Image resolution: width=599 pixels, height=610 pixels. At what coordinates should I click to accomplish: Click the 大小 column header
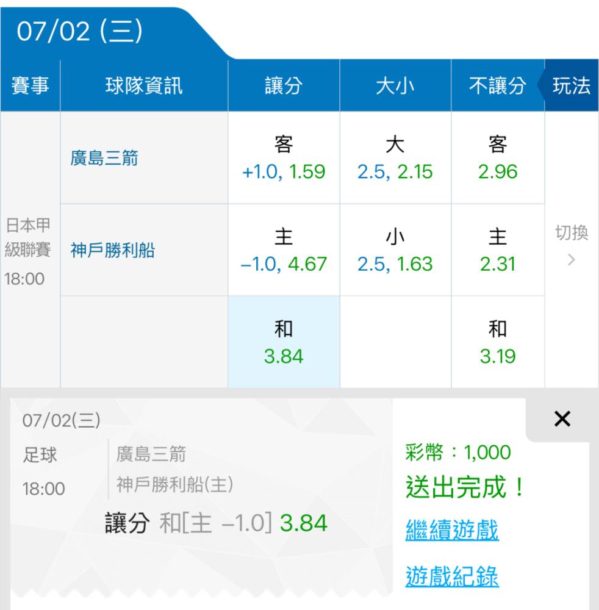(395, 85)
